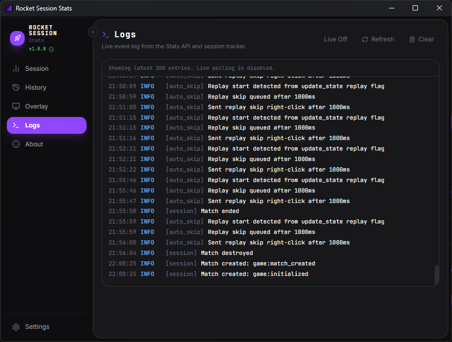Open the About page

[47, 144]
